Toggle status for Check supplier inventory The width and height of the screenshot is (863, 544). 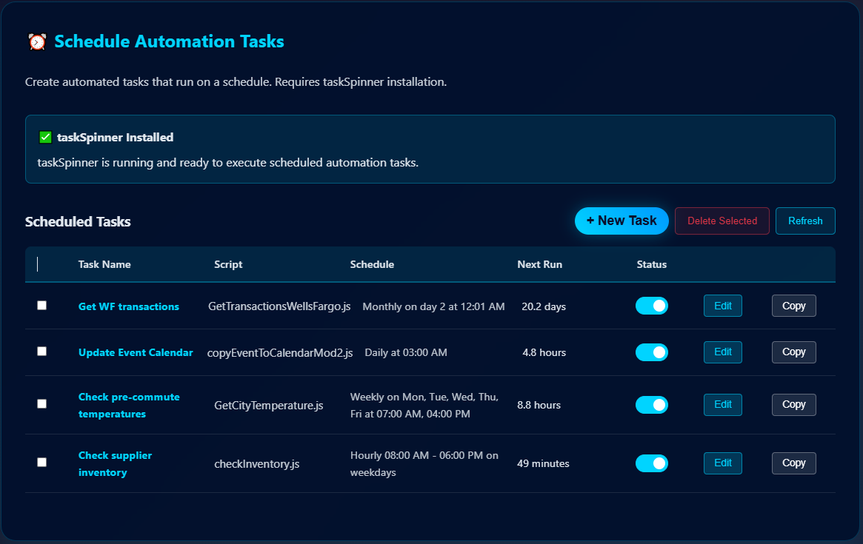652,463
